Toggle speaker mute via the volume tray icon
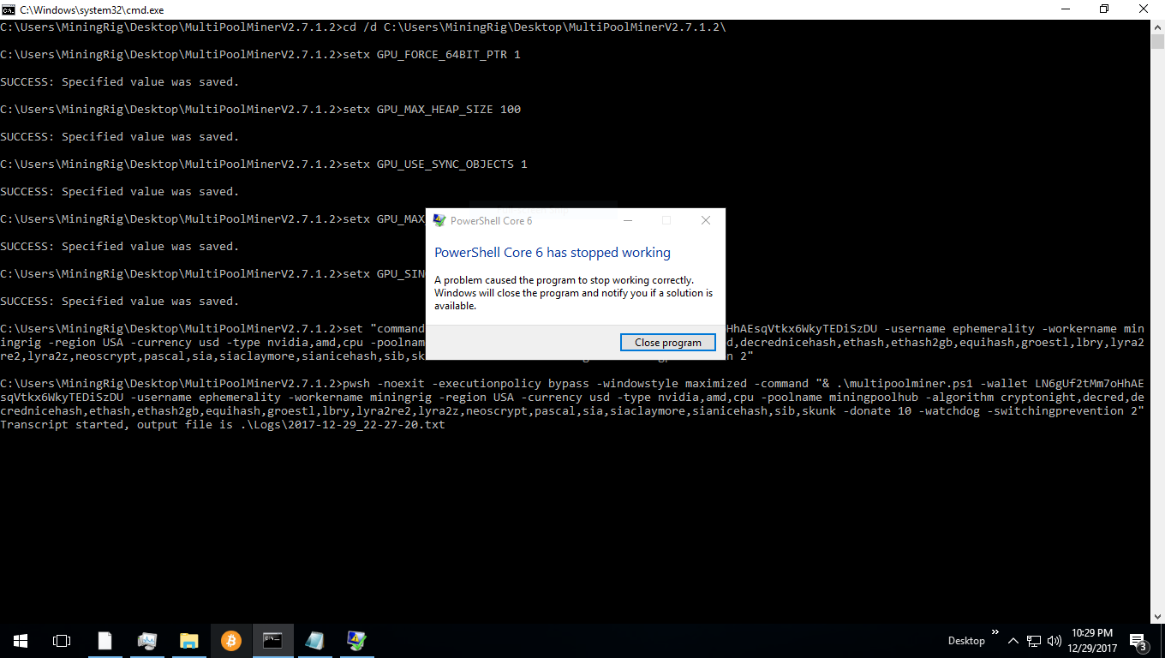The image size is (1165, 658). [x=1054, y=640]
